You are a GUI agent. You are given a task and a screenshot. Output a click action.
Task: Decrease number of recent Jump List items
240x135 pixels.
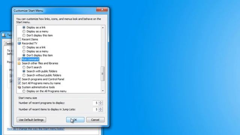(100, 111)
